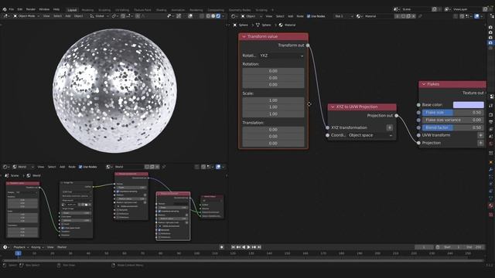This screenshot has width=495, height=278.
Task: Open the Rotation order XYZ dropdown
Action: pyautogui.click(x=282, y=56)
